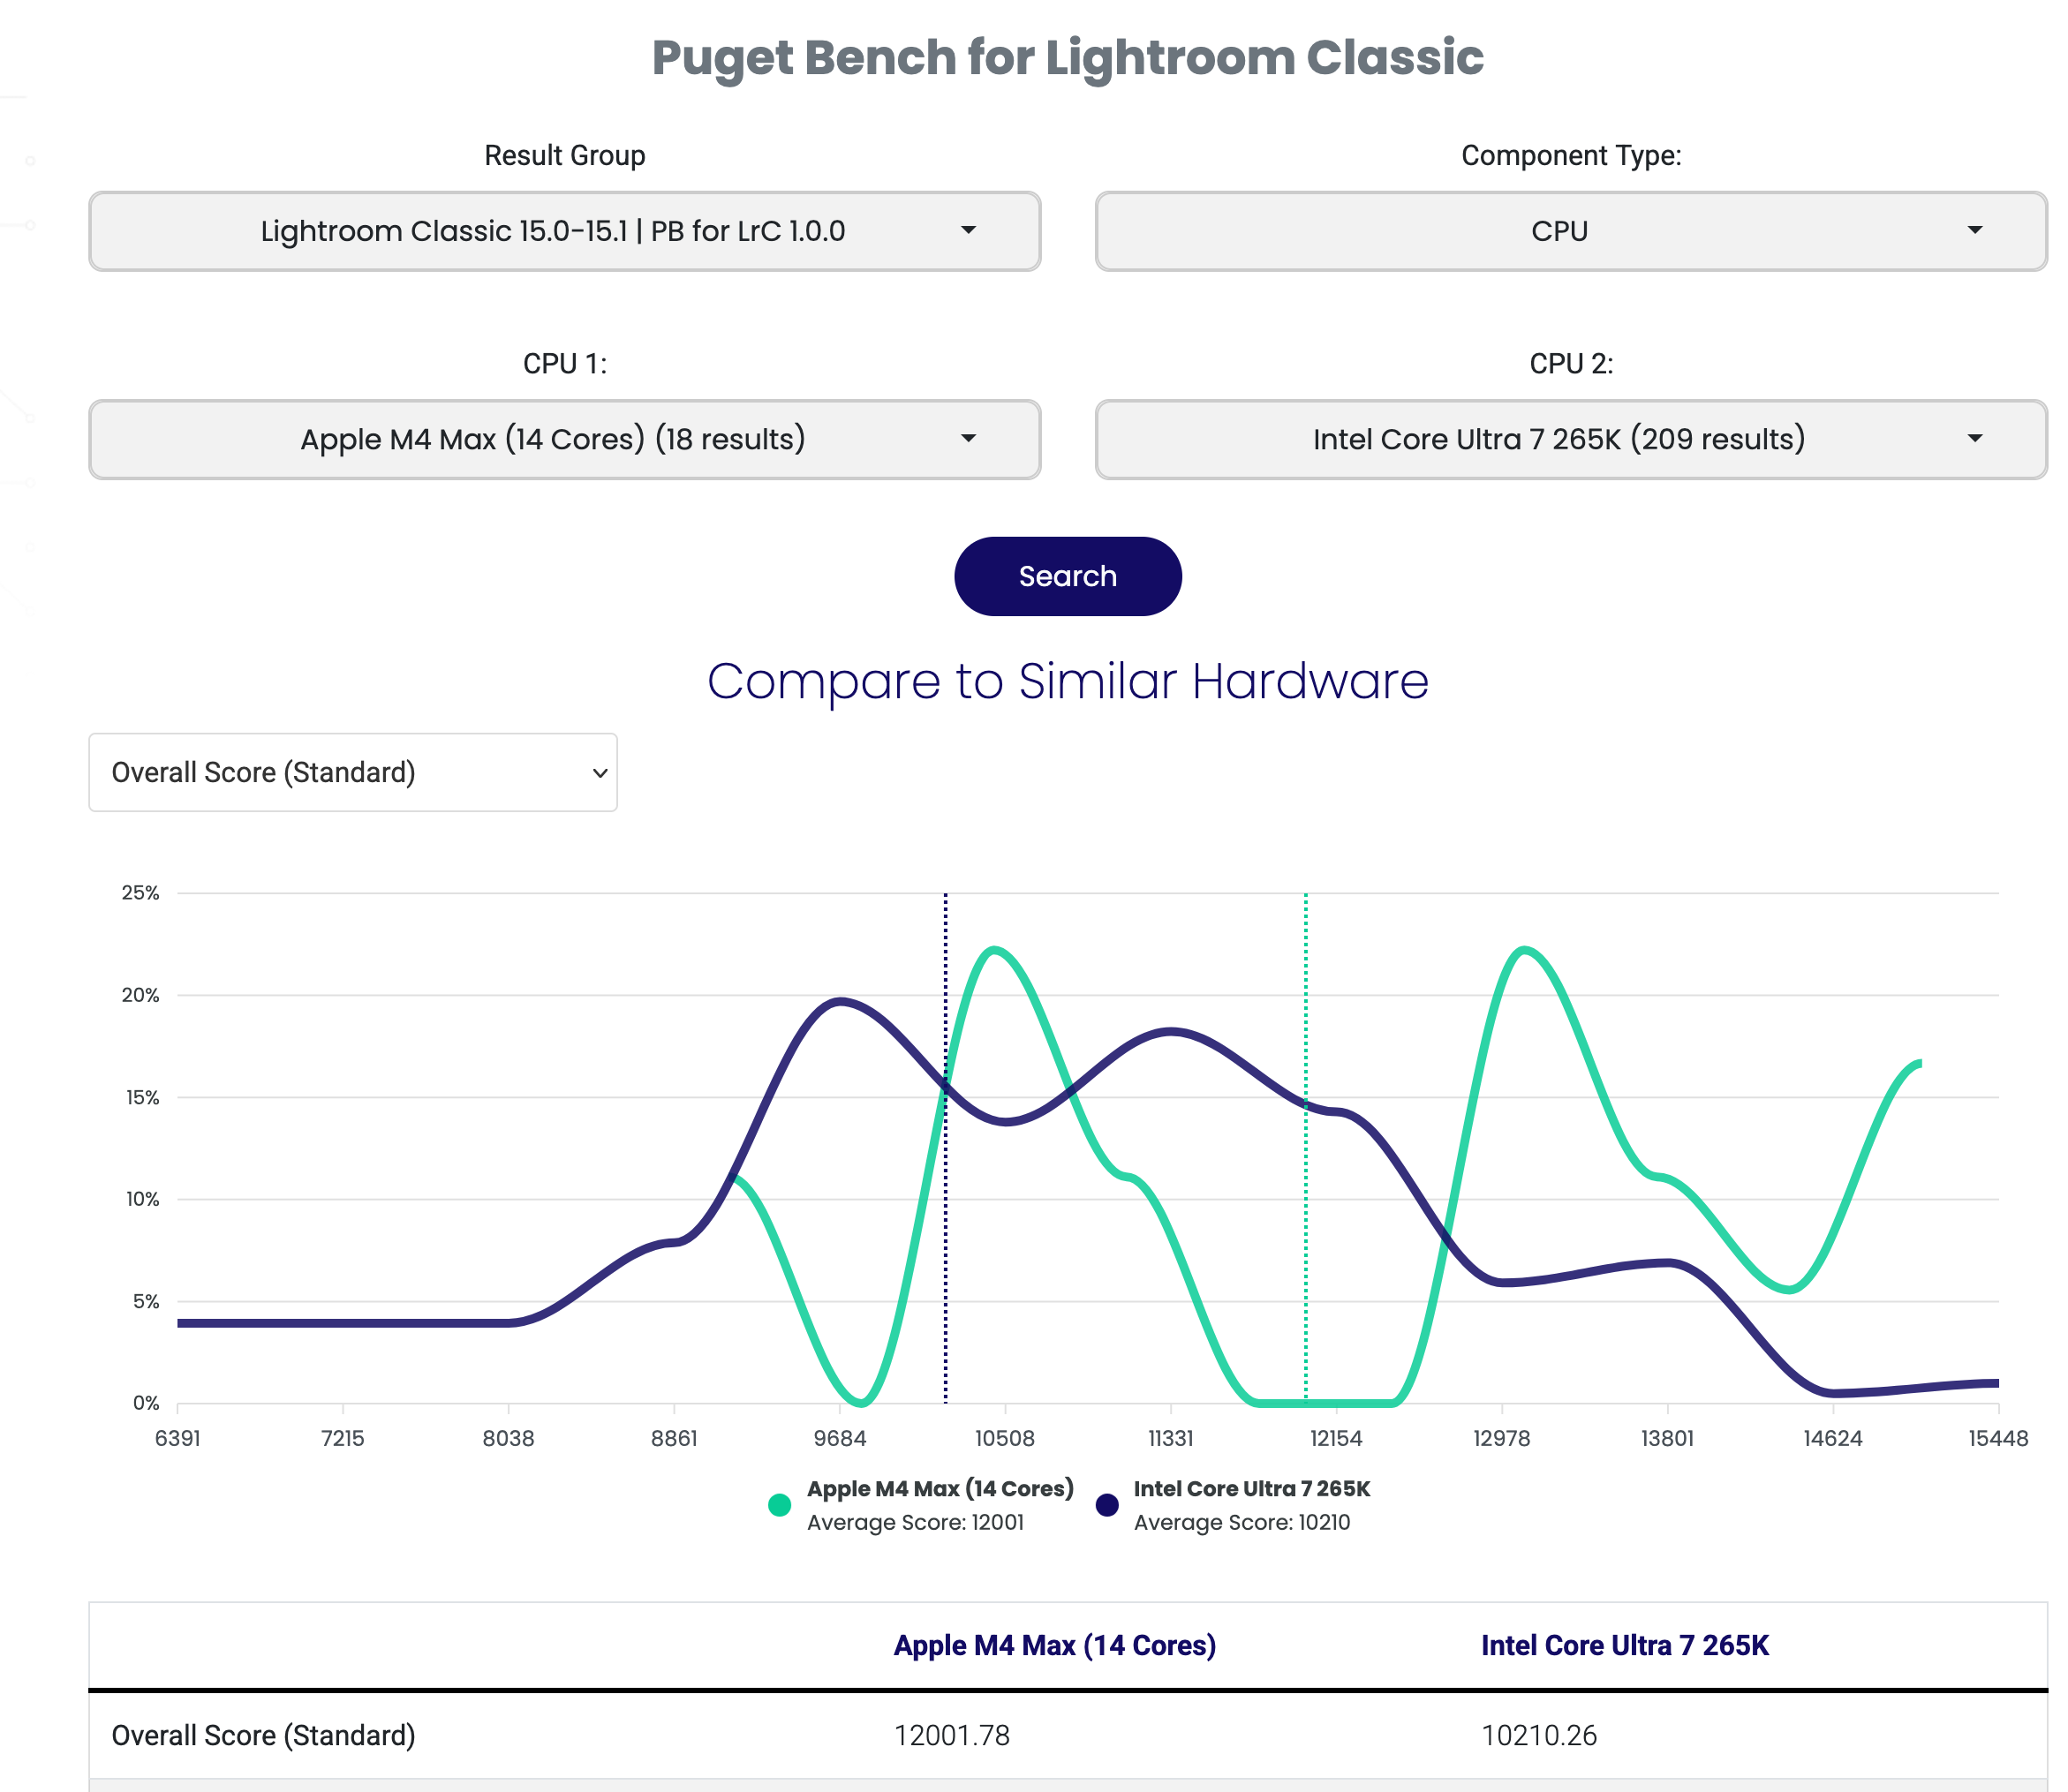Screen dimensions: 2068x1792
Task: Toggle Apple M4 Max legend green dot
Action: pos(780,1505)
